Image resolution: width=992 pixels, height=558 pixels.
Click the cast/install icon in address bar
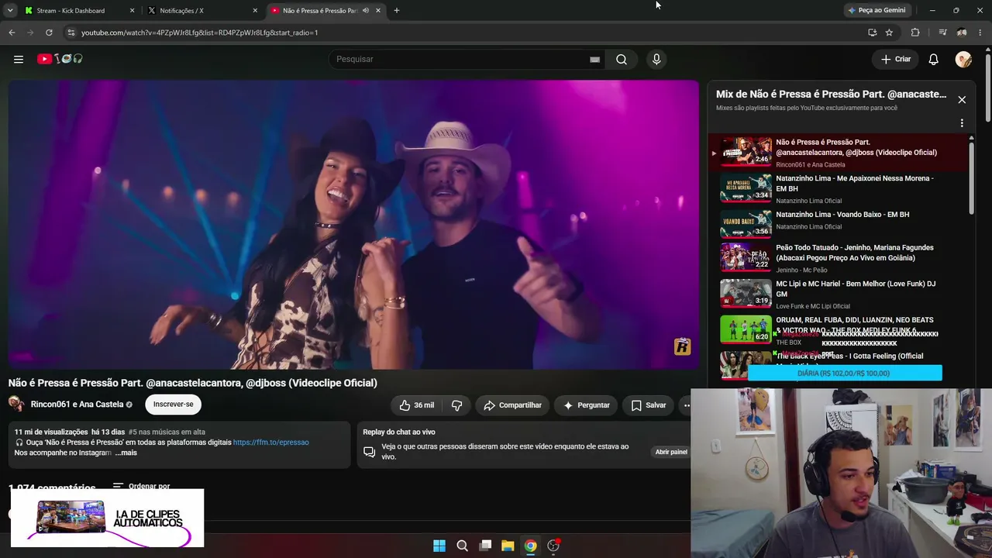coord(873,33)
